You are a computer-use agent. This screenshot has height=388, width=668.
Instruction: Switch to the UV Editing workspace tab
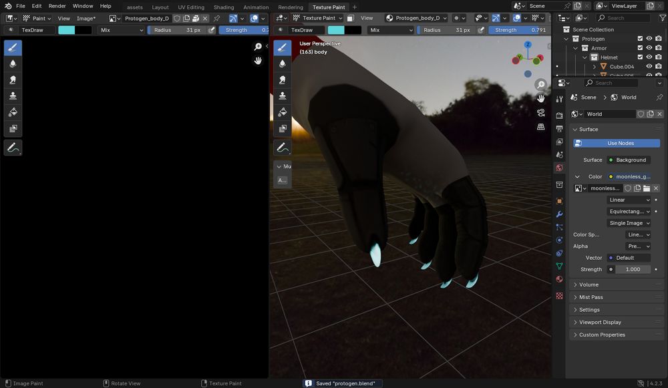click(191, 7)
